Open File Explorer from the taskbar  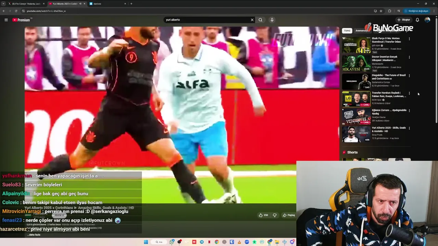point(277,242)
